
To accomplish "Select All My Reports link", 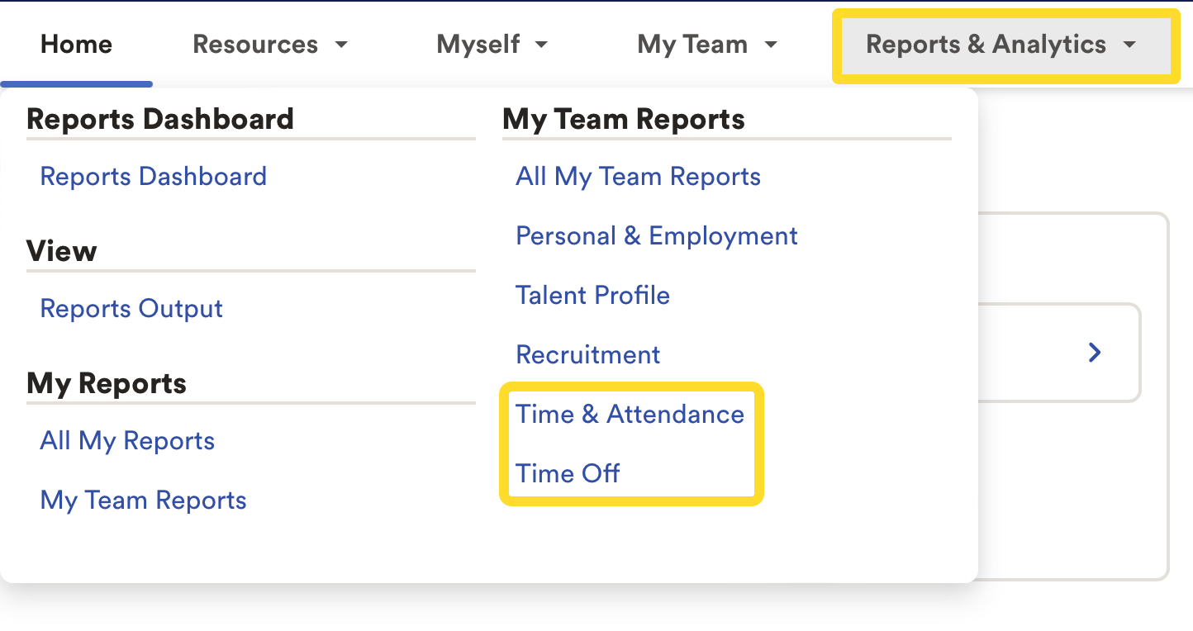I will click(127, 441).
